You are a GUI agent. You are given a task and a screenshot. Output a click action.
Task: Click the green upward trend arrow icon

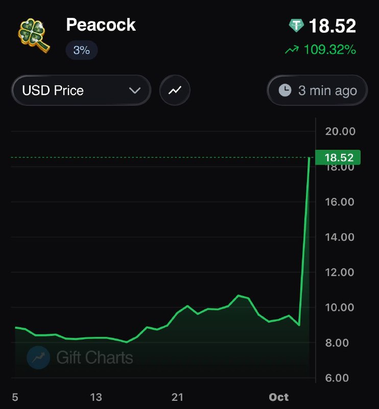coord(292,50)
